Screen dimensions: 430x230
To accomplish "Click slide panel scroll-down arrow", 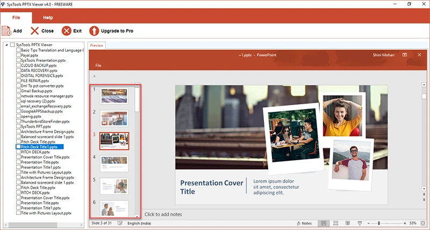I will pyautogui.click(x=137, y=216).
